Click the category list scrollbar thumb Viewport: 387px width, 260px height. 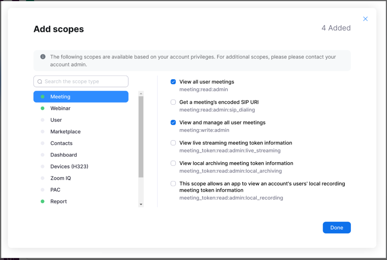141,137
